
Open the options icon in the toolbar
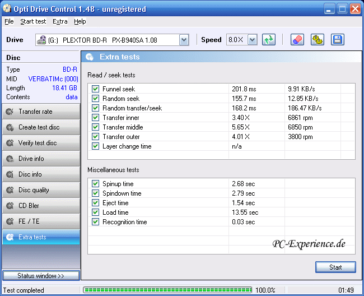317,40
